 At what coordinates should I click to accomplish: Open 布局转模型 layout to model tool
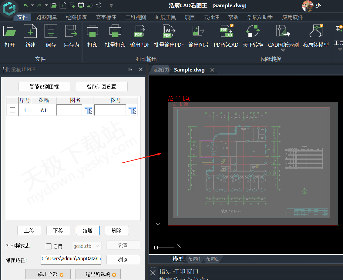point(316,31)
